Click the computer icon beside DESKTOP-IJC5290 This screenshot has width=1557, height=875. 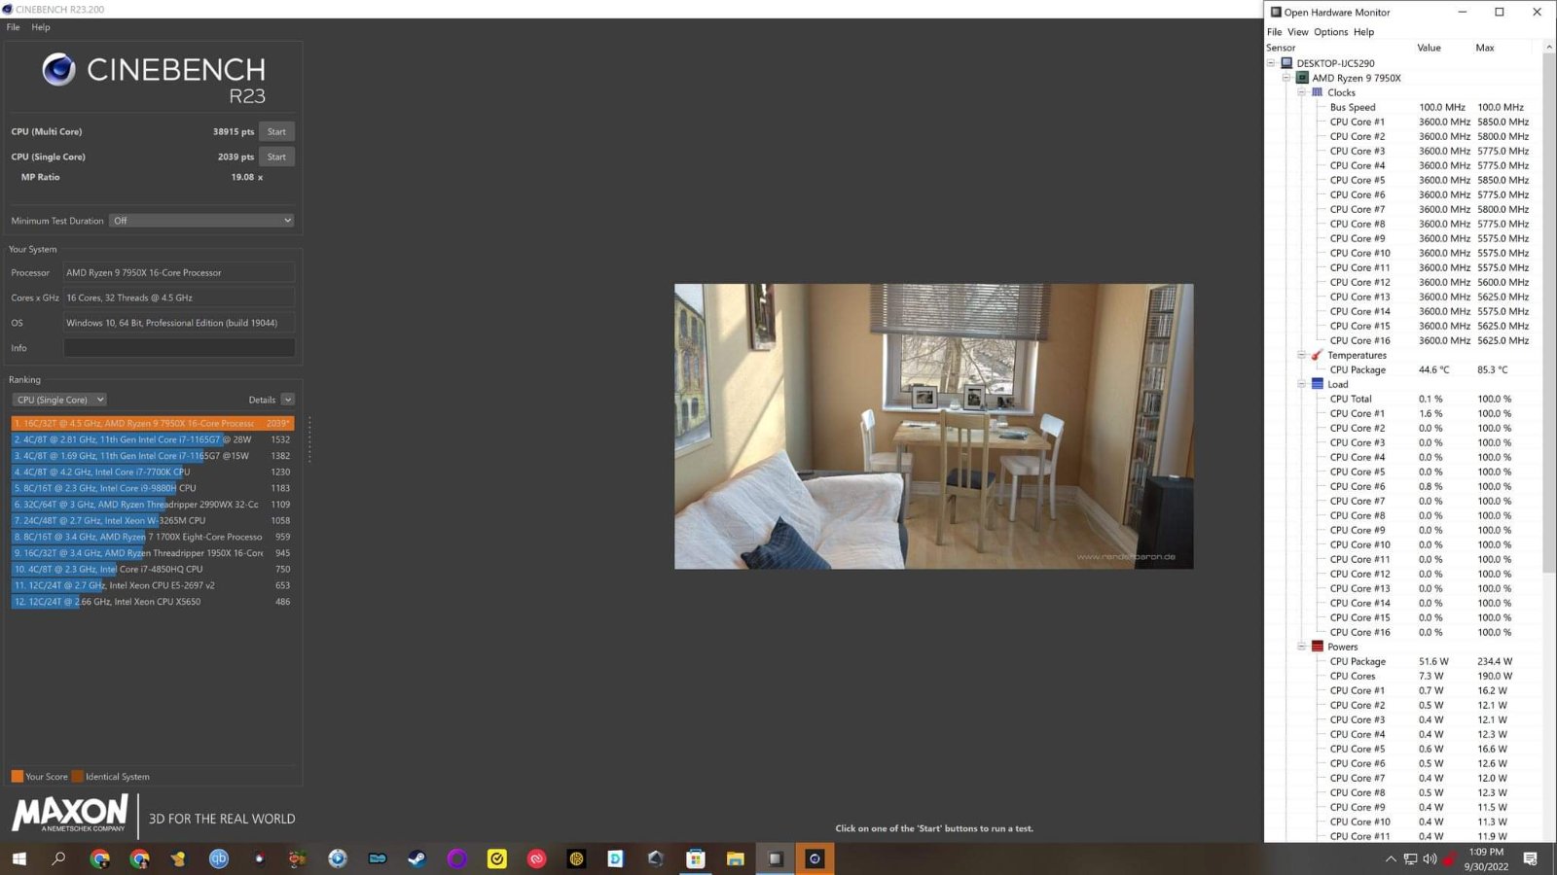(x=1286, y=63)
